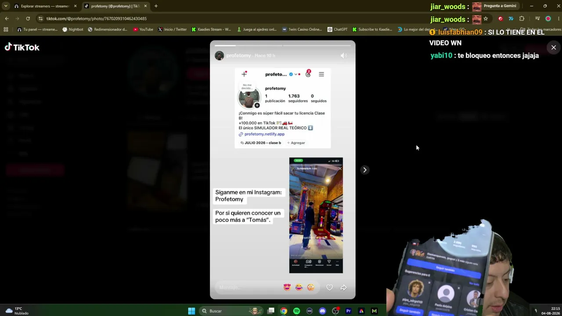Open the green waveform app on taskbar
562x316 pixels.
[x=374, y=311]
